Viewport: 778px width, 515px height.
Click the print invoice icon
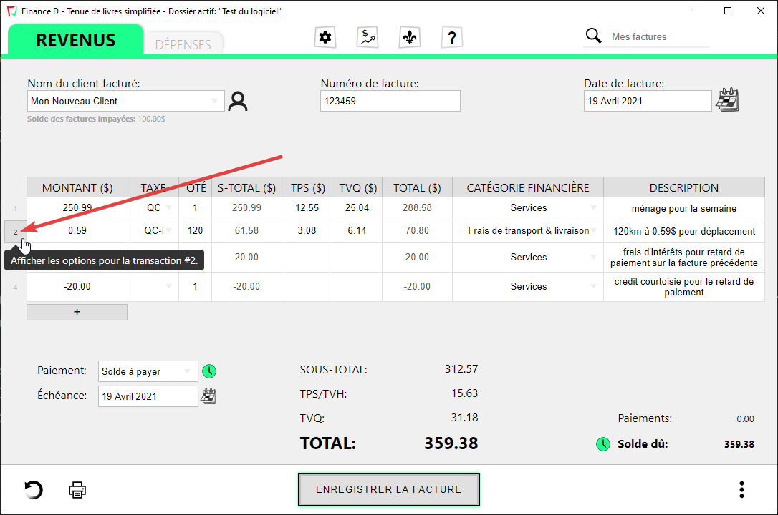[77, 490]
